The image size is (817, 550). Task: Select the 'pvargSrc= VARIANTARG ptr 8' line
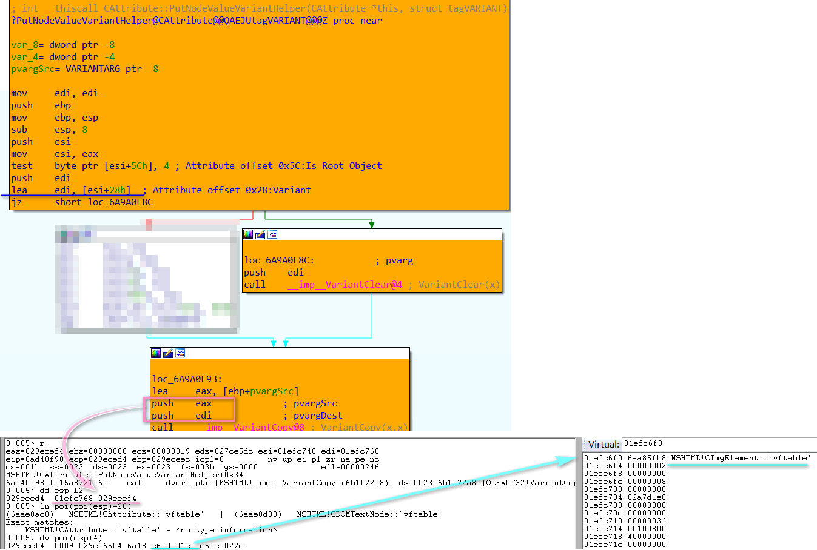[x=85, y=69]
